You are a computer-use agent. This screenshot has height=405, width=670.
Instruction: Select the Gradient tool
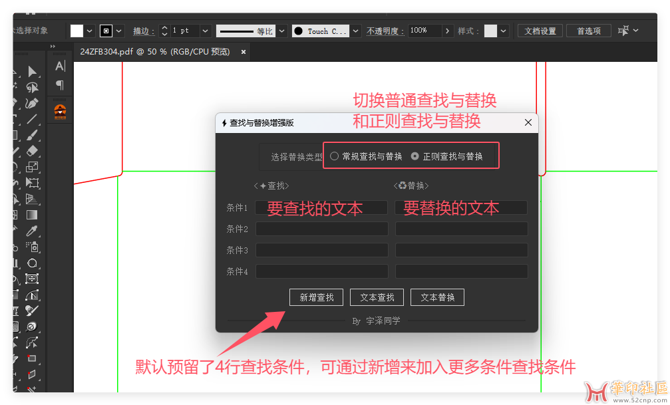pyautogui.click(x=32, y=215)
